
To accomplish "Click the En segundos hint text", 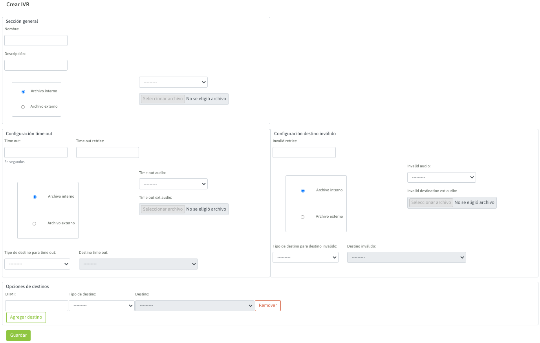I will 15,162.
